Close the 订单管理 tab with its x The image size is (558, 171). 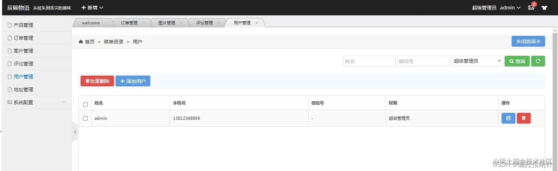click(x=144, y=23)
